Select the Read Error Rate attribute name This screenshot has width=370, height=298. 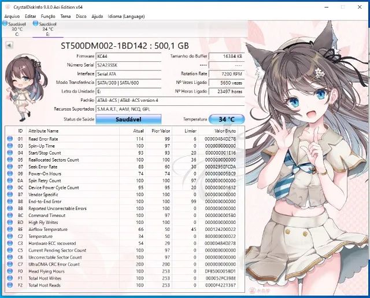pos(43,139)
